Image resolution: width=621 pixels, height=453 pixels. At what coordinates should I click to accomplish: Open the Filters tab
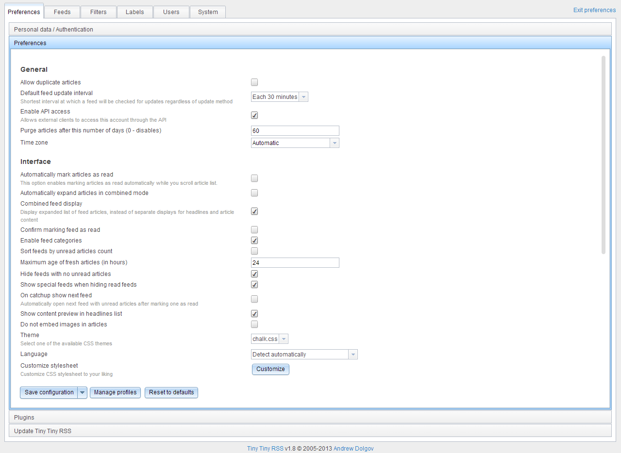pyautogui.click(x=98, y=12)
